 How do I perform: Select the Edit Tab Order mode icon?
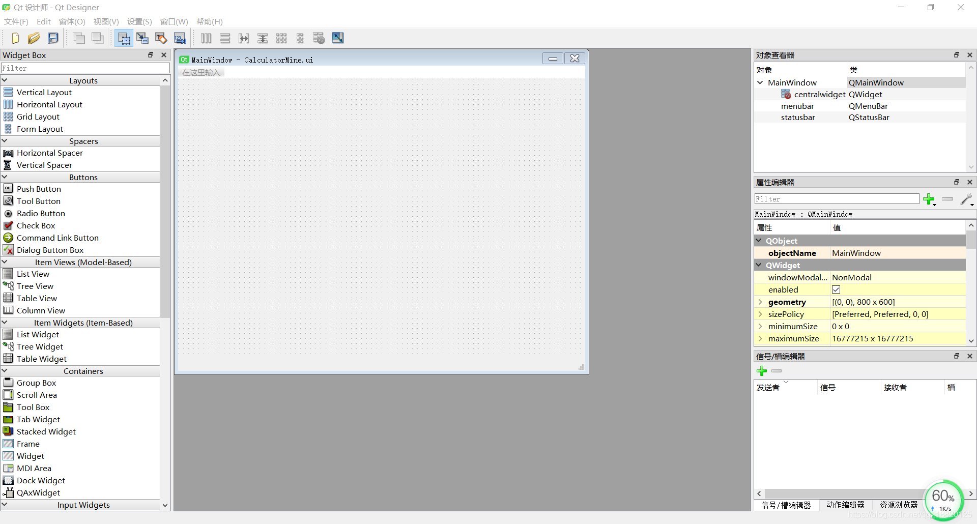pyautogui.click(x=180, y=38)
